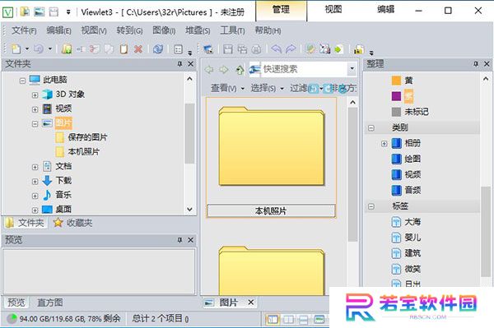Screen dimensions: 494x328
Task: Open the quick search dropdown arrow
Action: (x=352, y=68)
